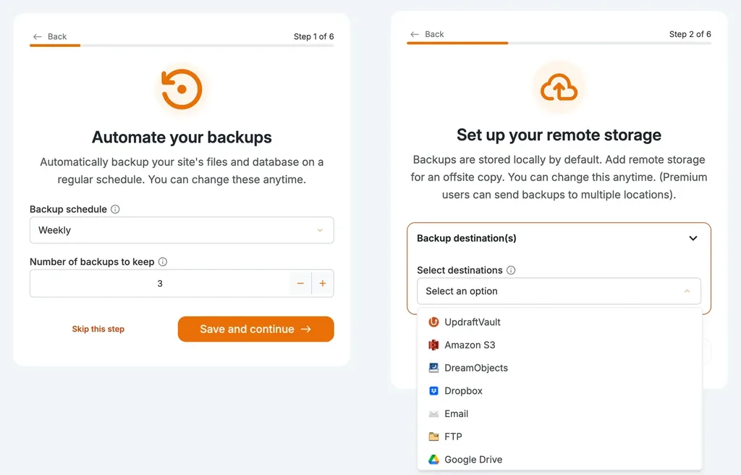Choose Dropbox from destination list

point(560,391)
